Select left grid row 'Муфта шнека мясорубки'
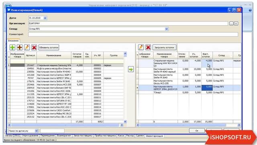The width and height of the screenshot is (257, 145). click(65, 68)
